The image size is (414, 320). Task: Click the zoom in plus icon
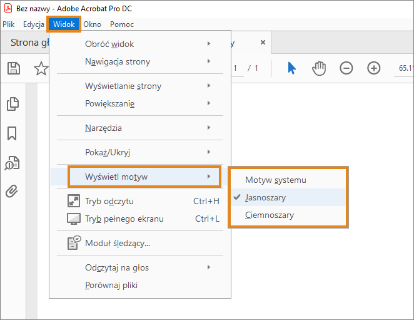pyautogui.click(x=374, y=68)
